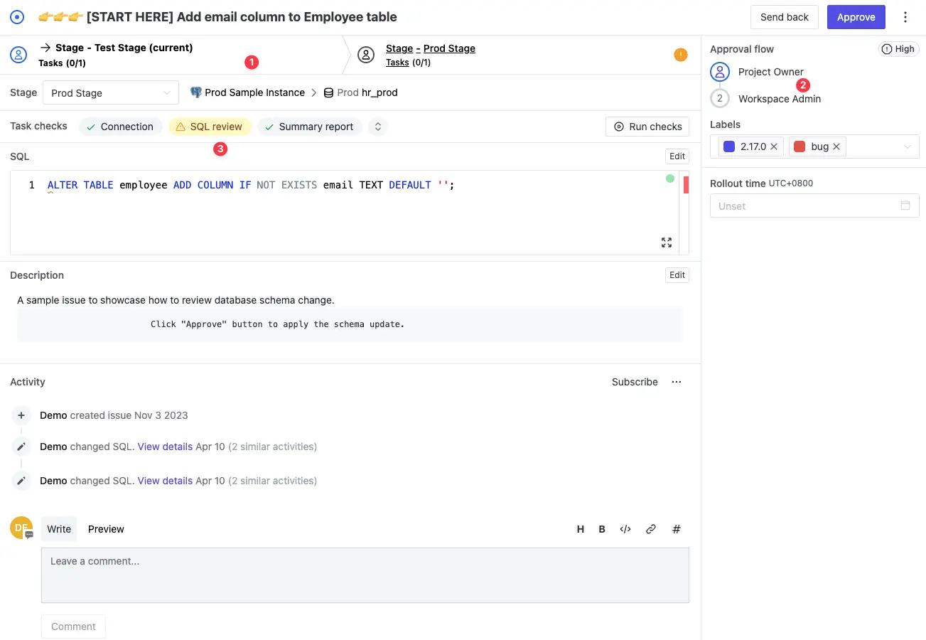Remove the 2.17.0 label
The height and width of the screenshot is (640, 926).
[x=774, y=146]
